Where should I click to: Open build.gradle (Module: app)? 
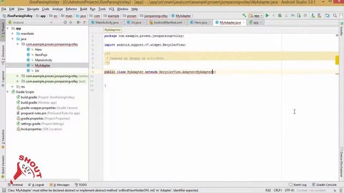pos(38,102)
